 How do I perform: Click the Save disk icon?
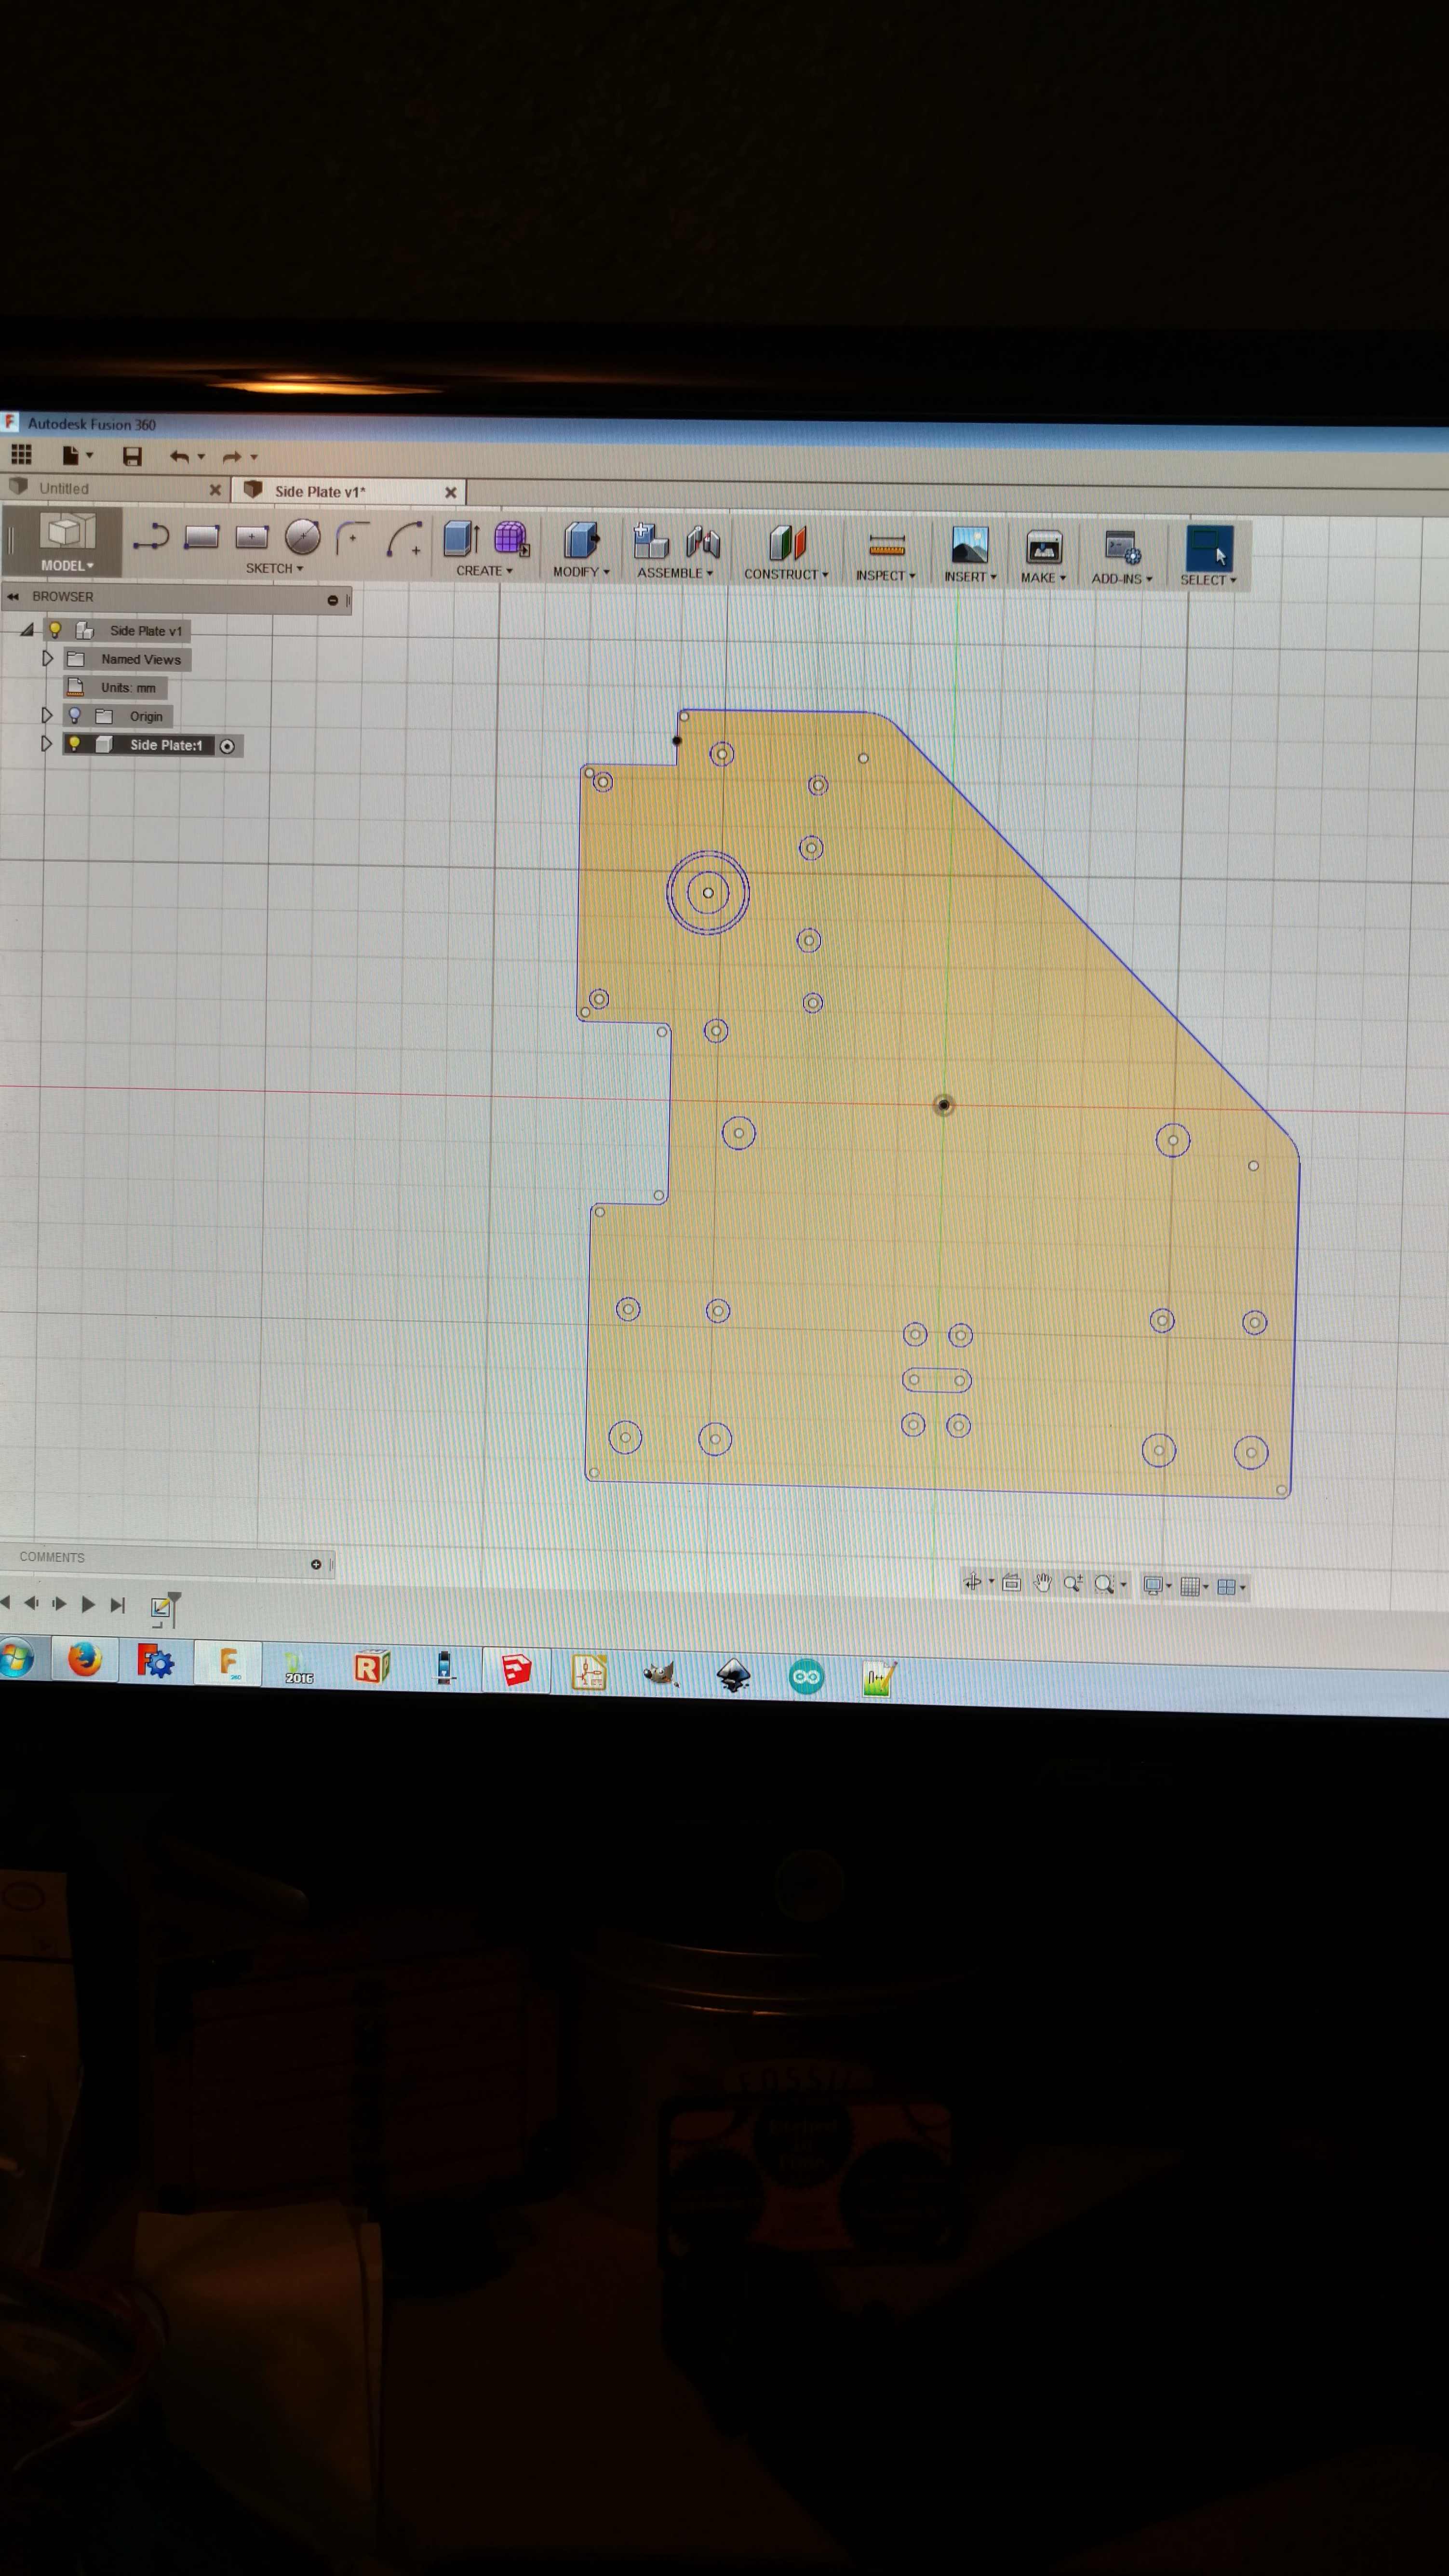[132, 457]
